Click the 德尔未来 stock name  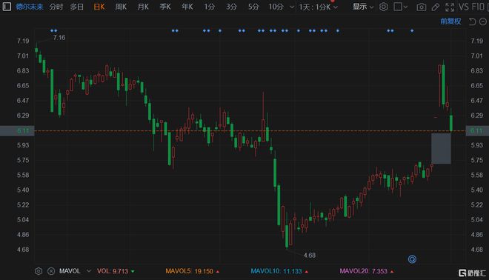pos(30,7)
